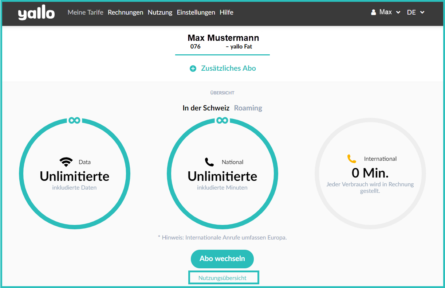
Task: Open the Rechnungen menu item
Action: tap(125, 12)
